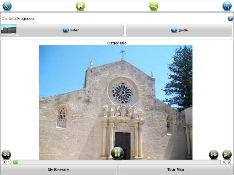
Task: Click the guide button
Action: coord(179,30)
